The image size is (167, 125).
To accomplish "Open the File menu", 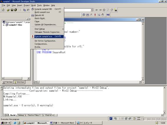I will (x=4, y=5).
